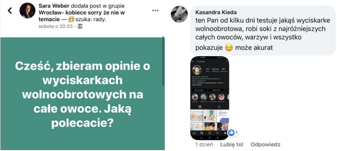Click Odpowiedz to reply to comment
Viewport: 337px width, 151px height.
pos(265,144)
